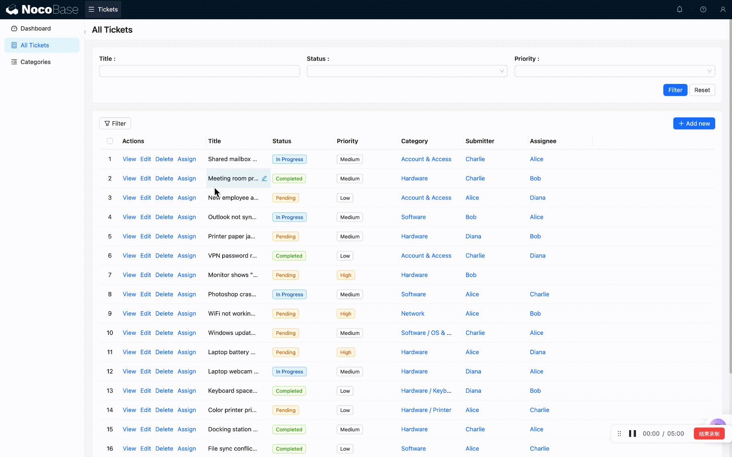The width and height of the screenshot is (732, 457).
Task: Open Categories from the sidebar
Action: 35,62
